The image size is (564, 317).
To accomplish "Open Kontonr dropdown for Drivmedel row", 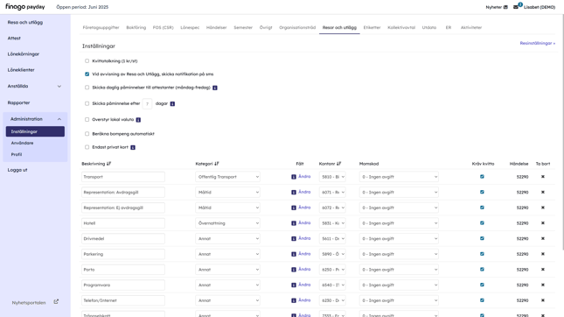I will (x=333, y=239).
